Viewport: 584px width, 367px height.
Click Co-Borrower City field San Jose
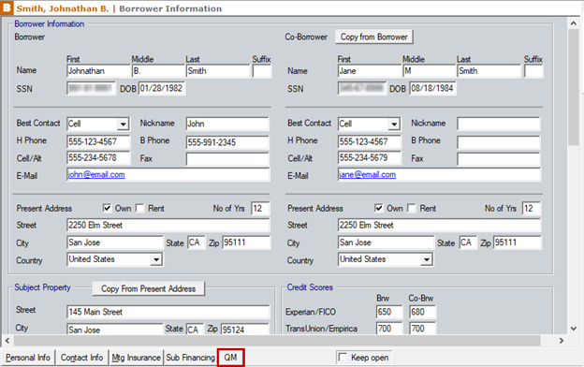tap(387, 242)
